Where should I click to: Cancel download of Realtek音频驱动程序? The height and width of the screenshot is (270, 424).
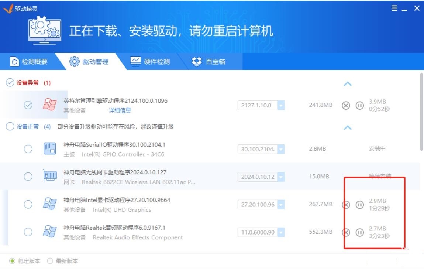tap(346, 232)
